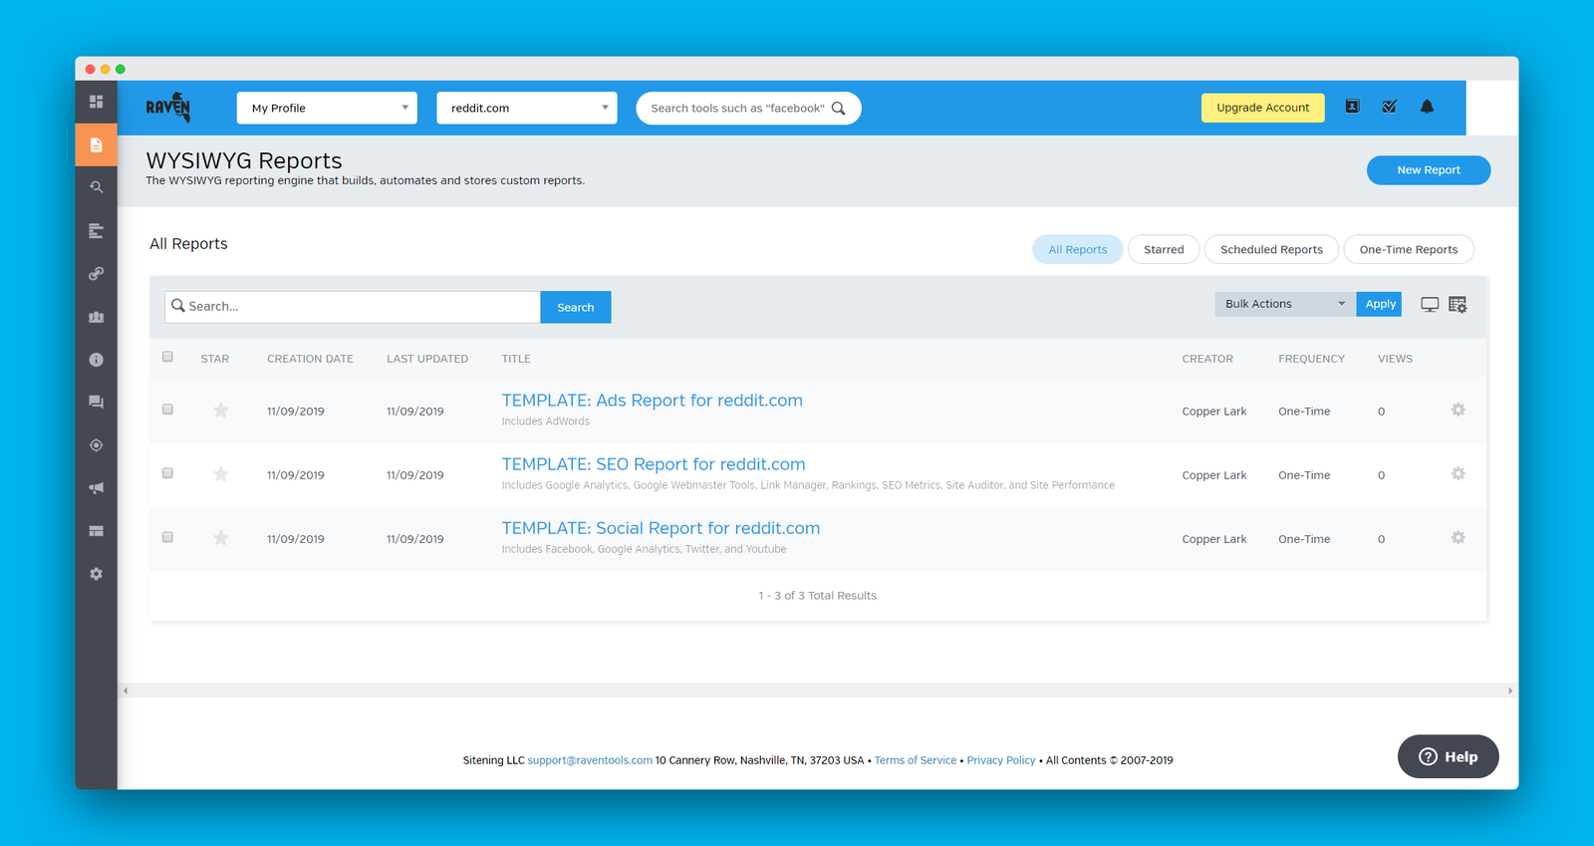
Task: Sort by the CREATION DATE column header
Action: point(310,359)
